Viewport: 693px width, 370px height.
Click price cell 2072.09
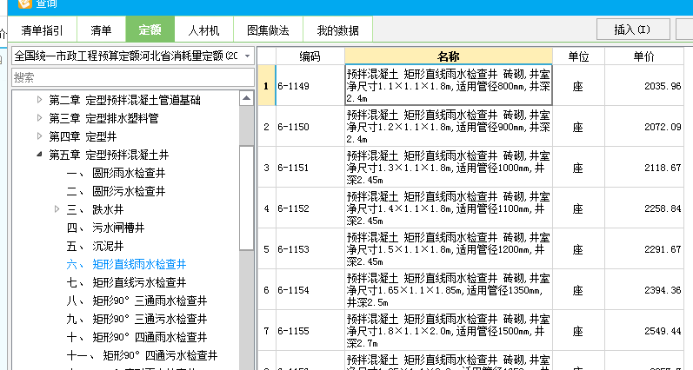click(x=643, y=127)
